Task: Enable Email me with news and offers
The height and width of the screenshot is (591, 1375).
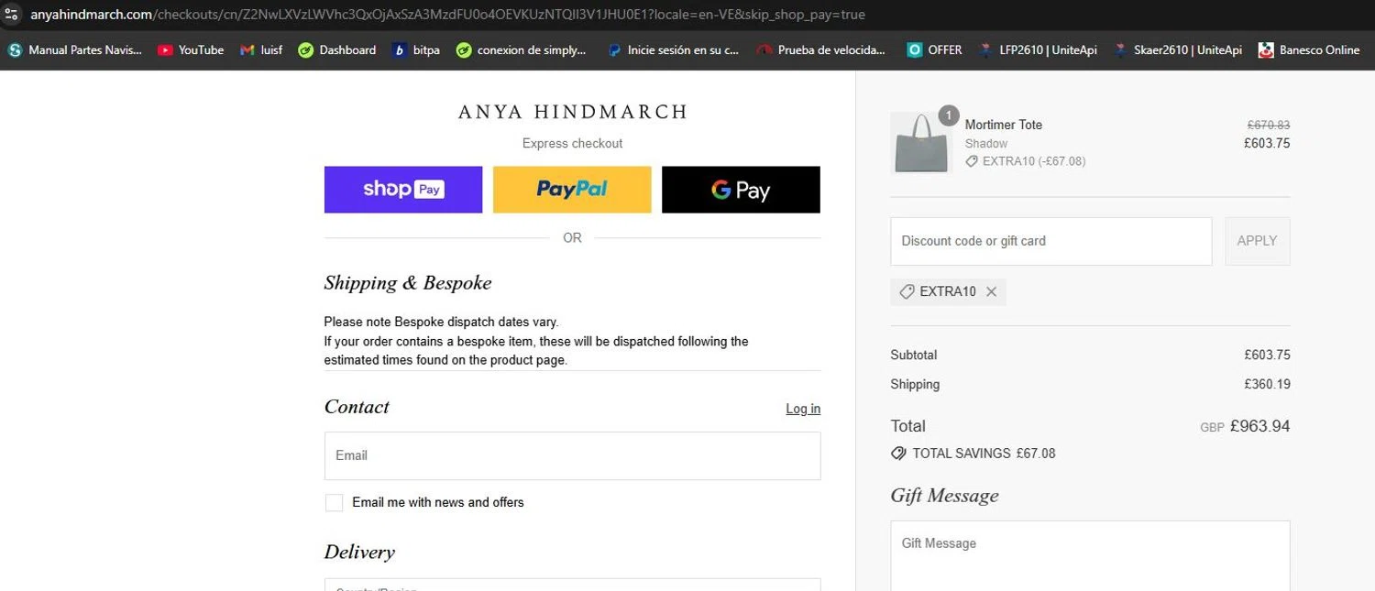Action: click(334, 502)
